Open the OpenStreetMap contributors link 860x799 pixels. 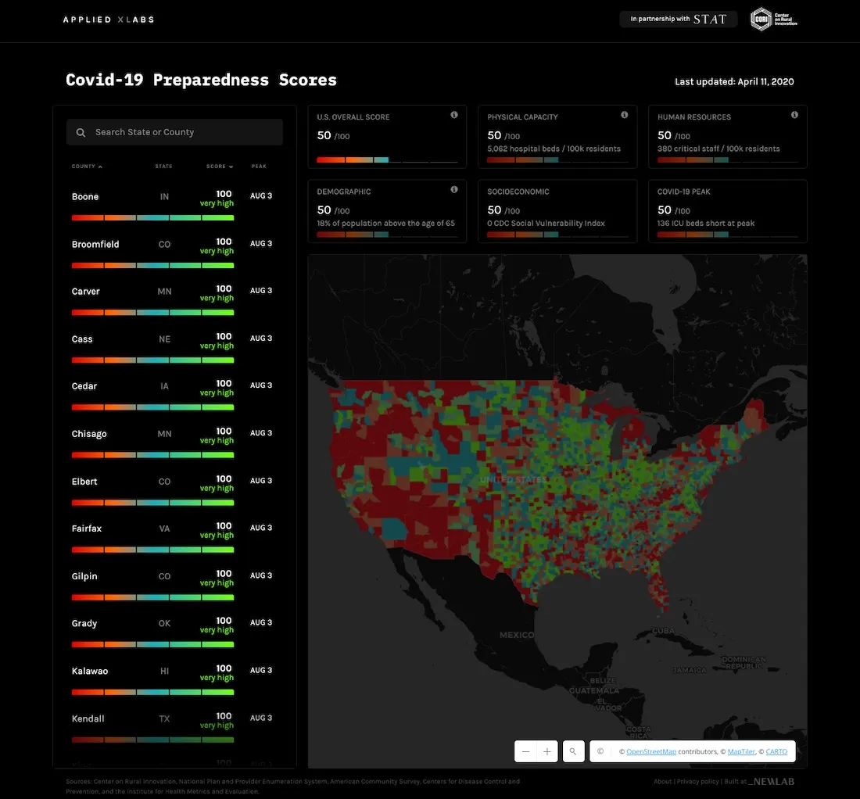point(651,751)
